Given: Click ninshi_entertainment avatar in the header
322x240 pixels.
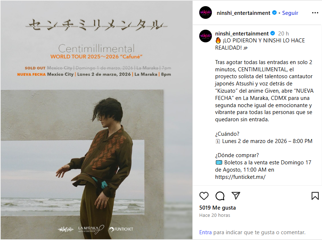Looking at the screenshot, I should tap(205, 13).
